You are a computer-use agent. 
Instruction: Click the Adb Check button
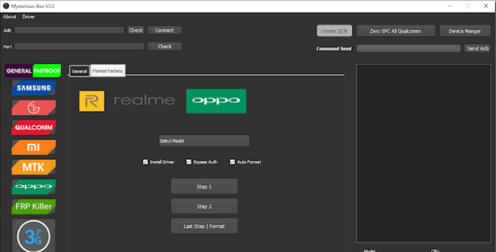[x=135, y=30]
